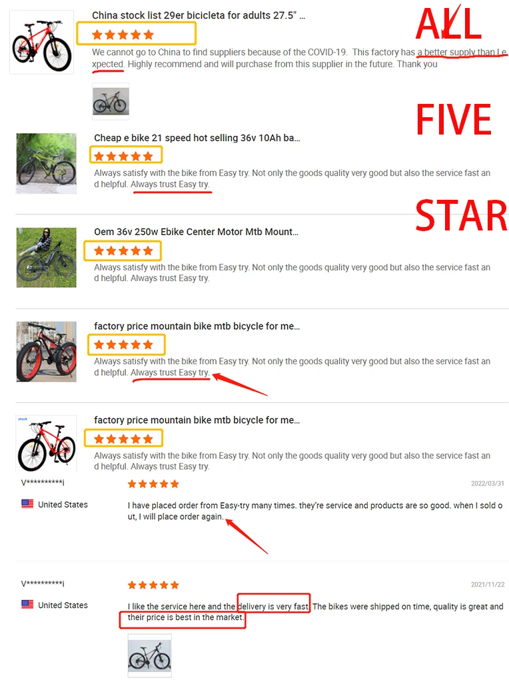
Task: Click the green e bike product image
Action: pos(46,164)
